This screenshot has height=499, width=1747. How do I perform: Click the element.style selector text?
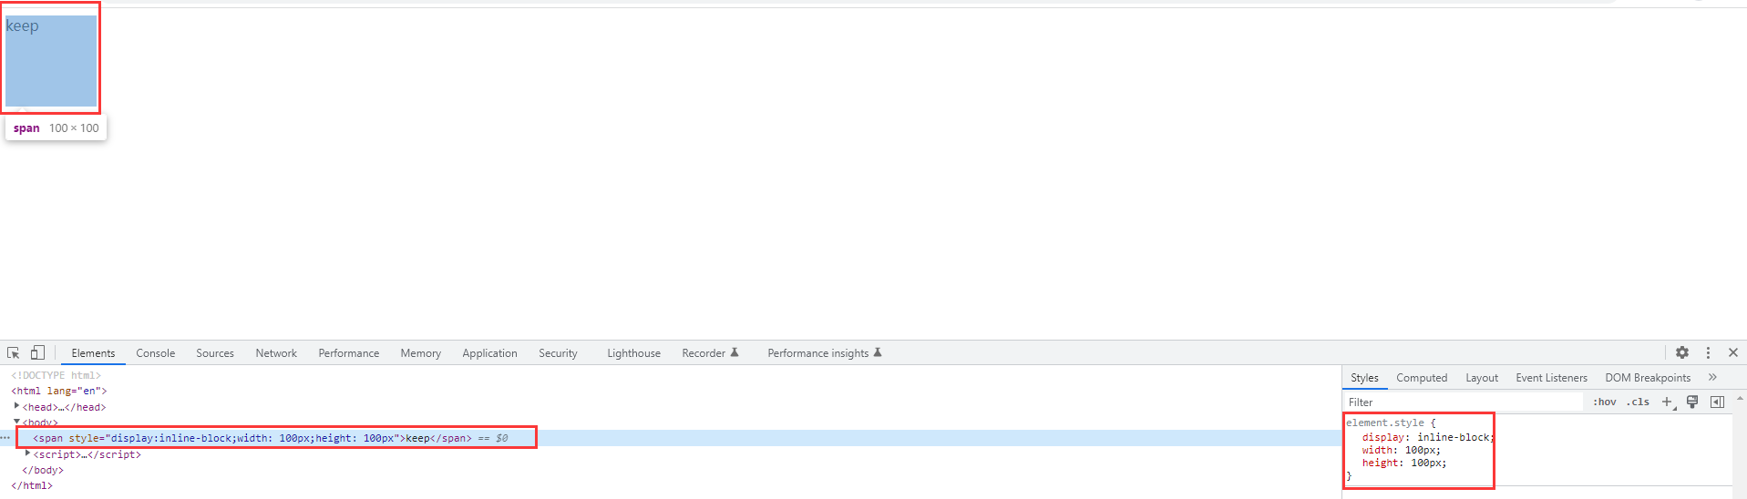point(1385,423)
